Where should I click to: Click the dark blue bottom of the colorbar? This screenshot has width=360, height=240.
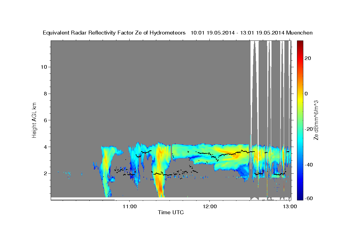pos(300,198)
